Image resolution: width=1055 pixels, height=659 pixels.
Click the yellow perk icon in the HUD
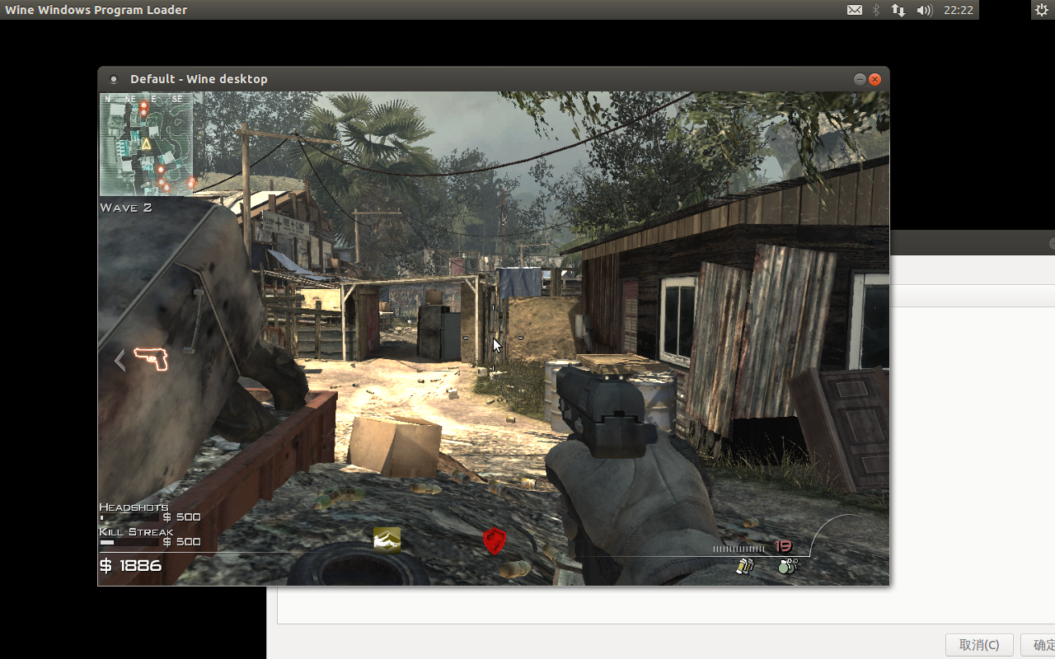point(387,540)
